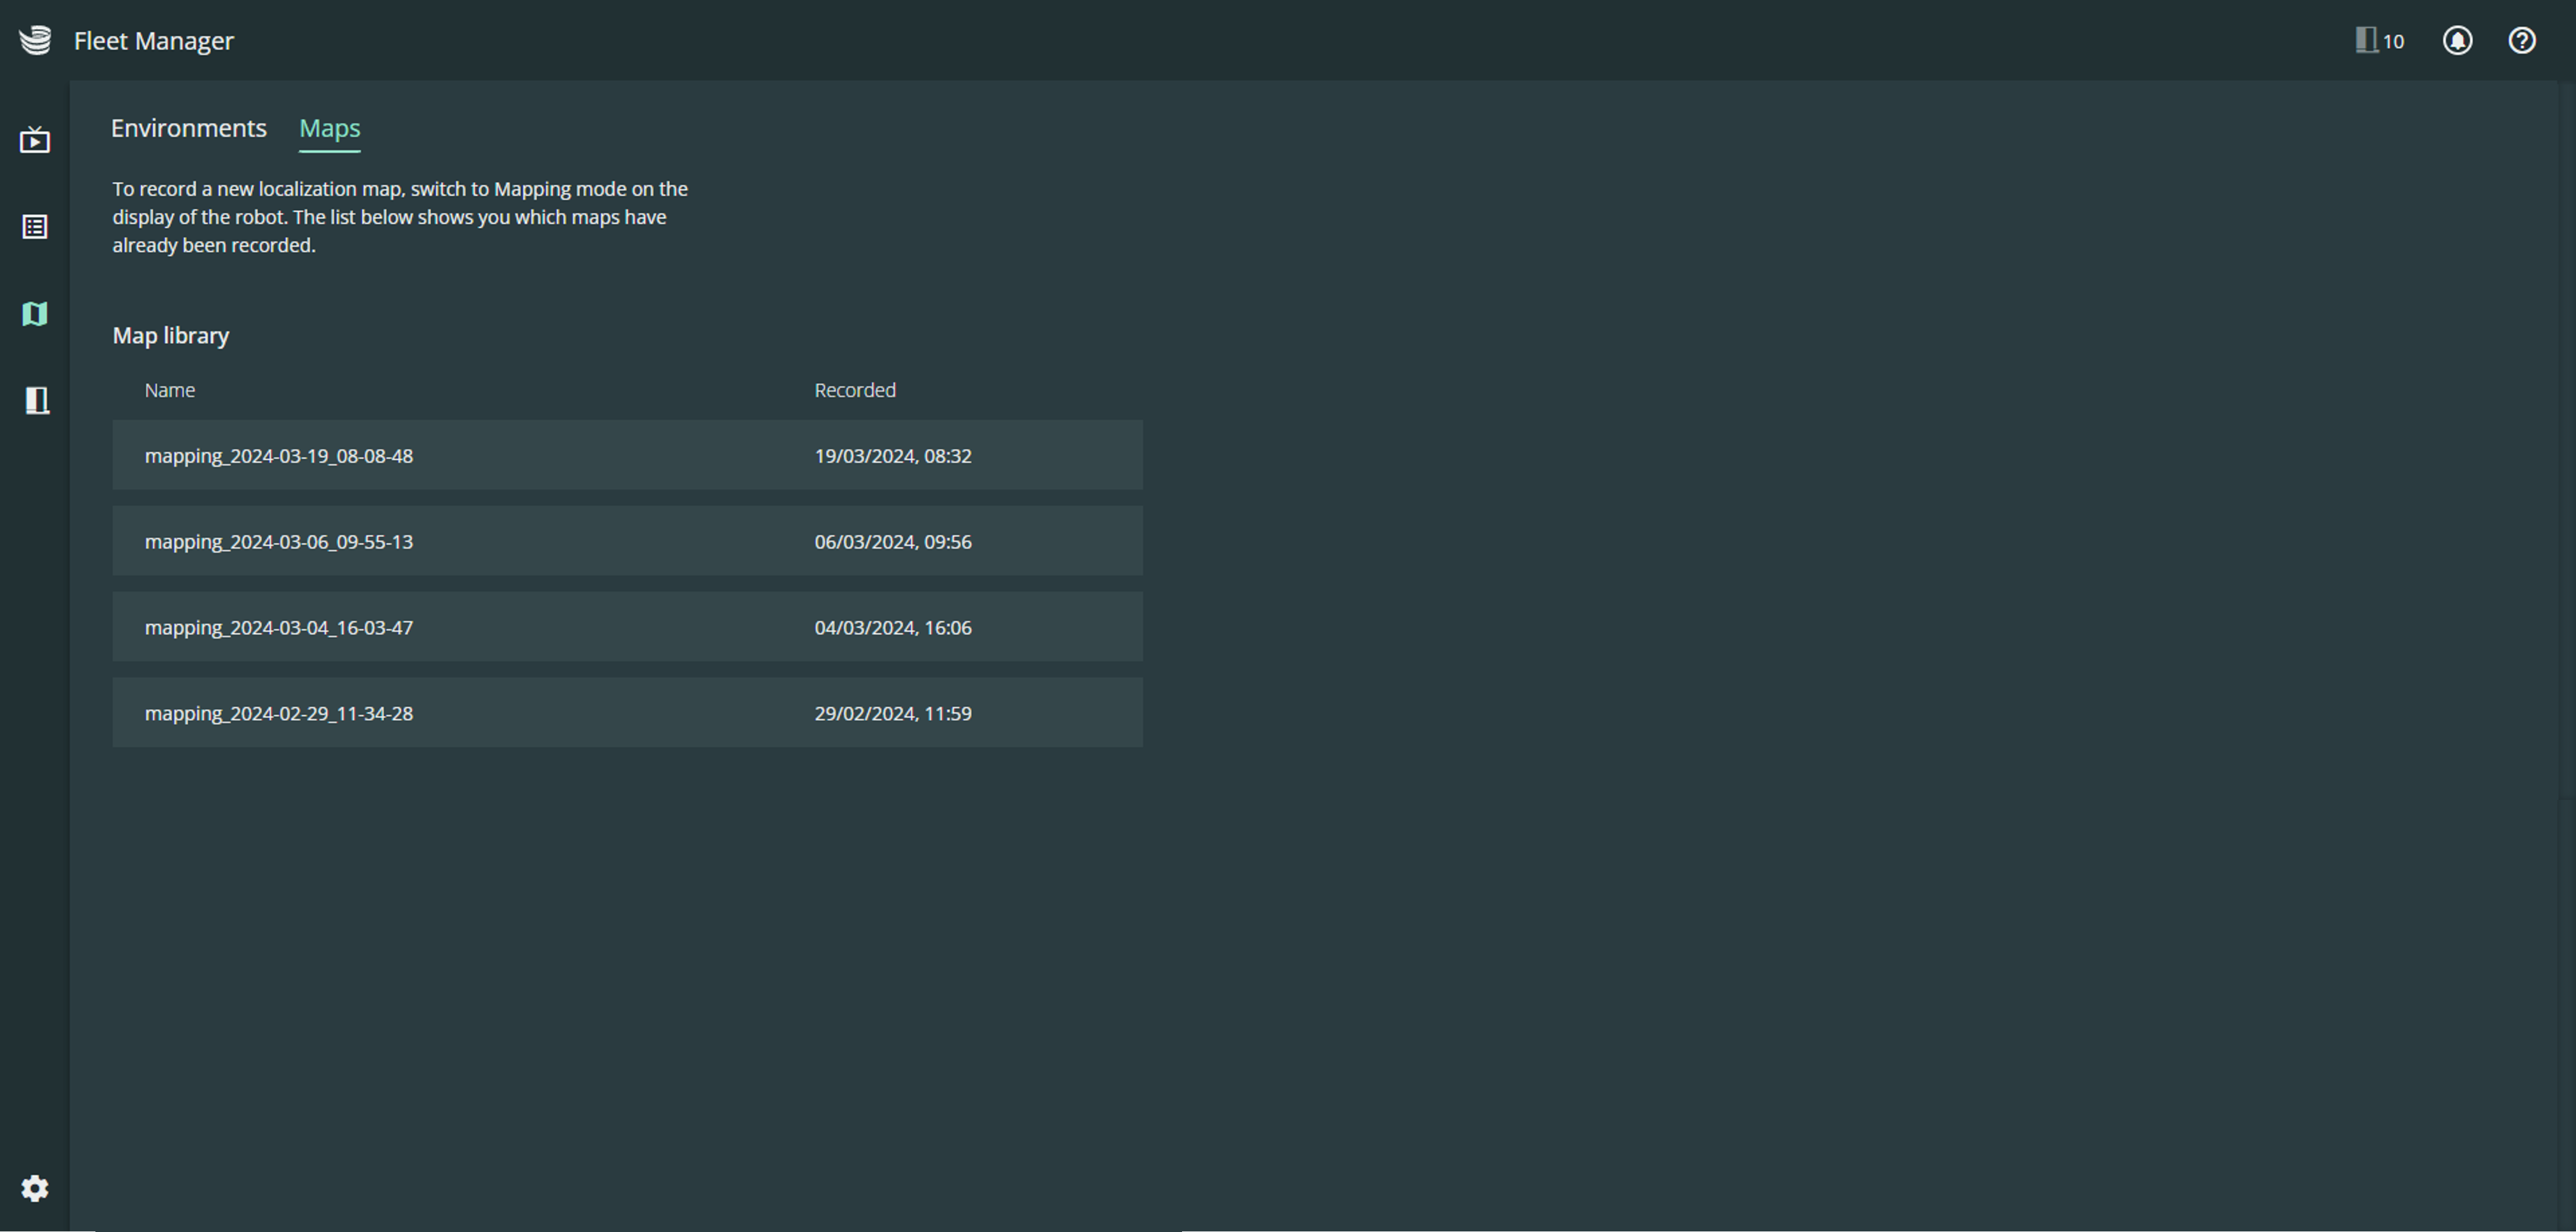Select the Maps tab
2576x1232 pixels.
pyautogui.click(x=330, y=129)
